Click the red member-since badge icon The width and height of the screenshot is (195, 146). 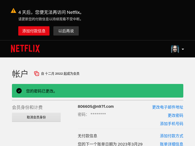(37, 74)
